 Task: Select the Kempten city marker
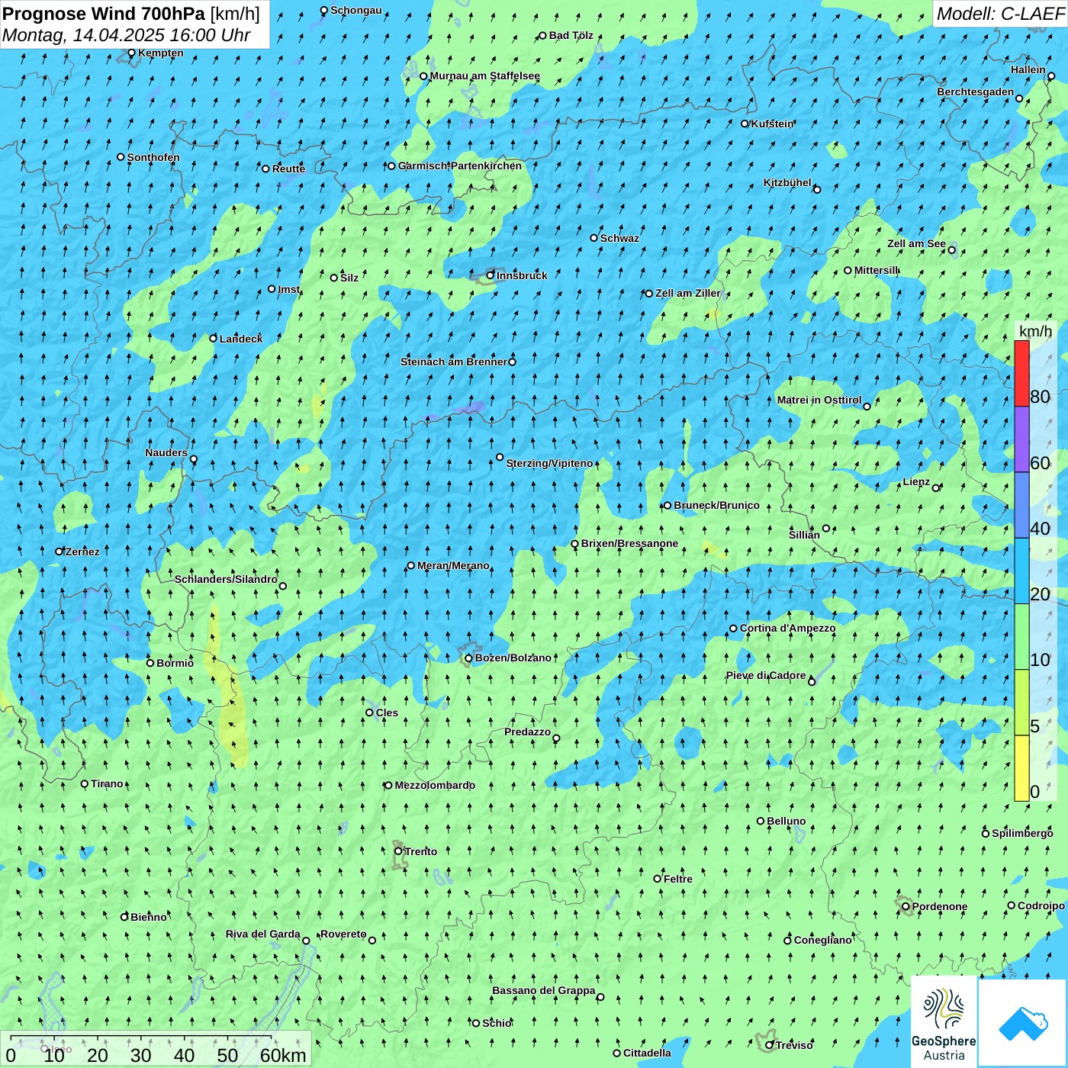coord(131,53)
